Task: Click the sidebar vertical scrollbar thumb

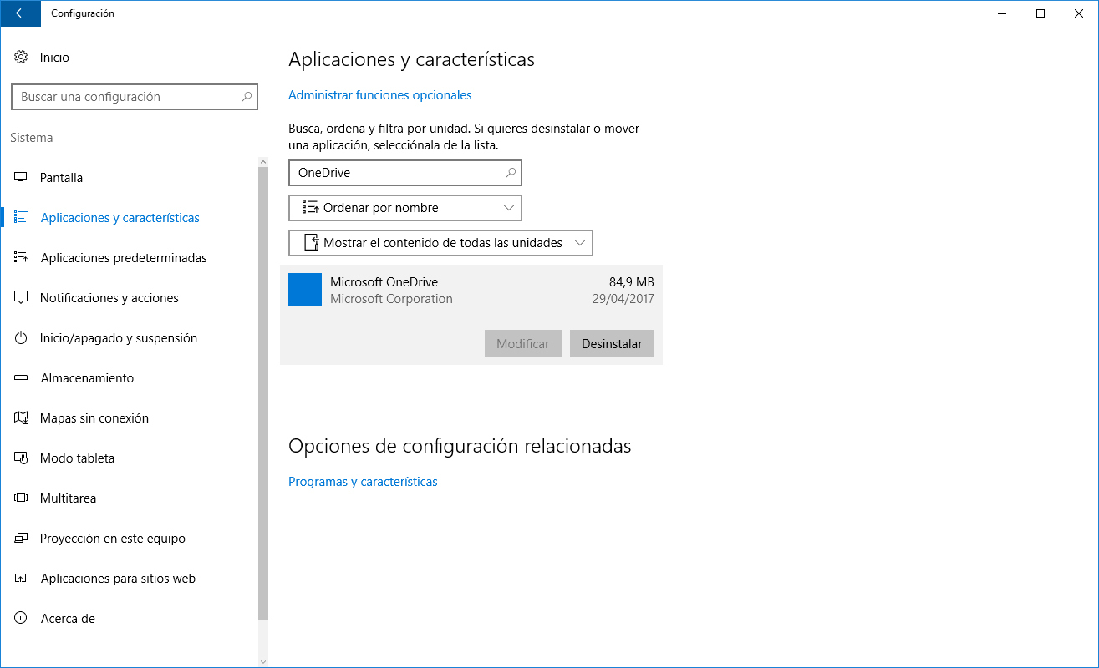Action: (x=263, y=393)
